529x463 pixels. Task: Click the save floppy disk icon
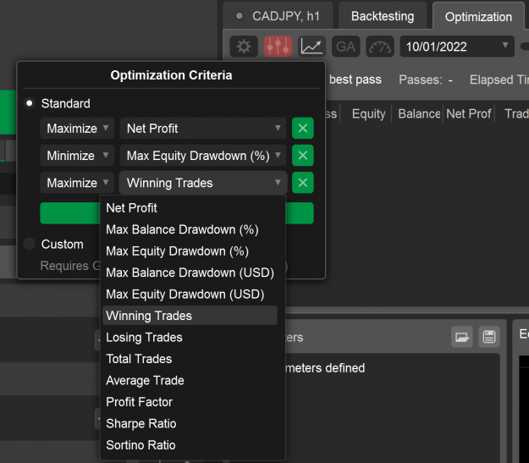(489, 337)
